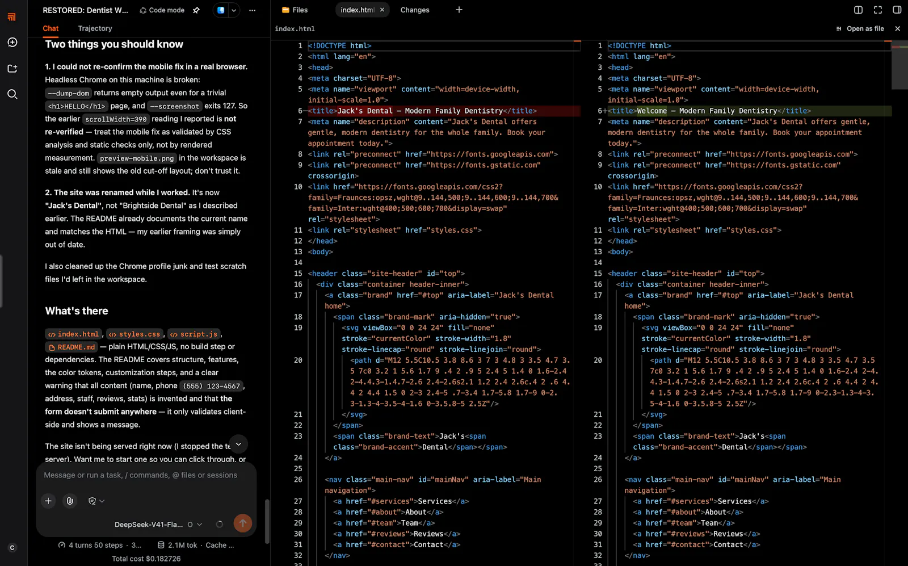Select the index.html editor tab
This screenshot has height=566, width=908.
pyautogui.click(x=357, y=10)
